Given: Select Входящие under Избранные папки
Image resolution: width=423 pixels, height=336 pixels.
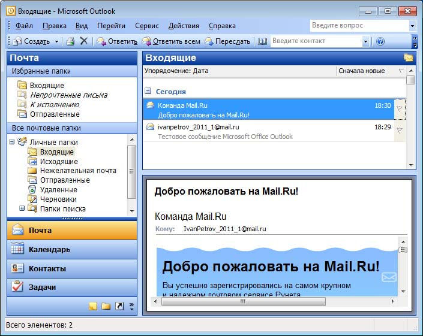Looking at the screenshot, I should 41,85.
